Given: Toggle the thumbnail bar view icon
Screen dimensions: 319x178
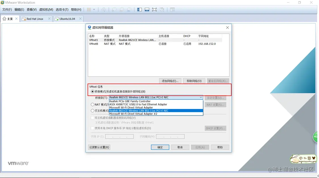Looking at the screenshot, I should (x=147, y=10).
